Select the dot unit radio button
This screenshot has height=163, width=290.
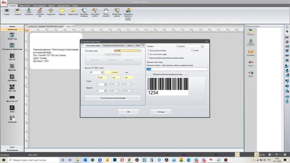coord(99,77)
